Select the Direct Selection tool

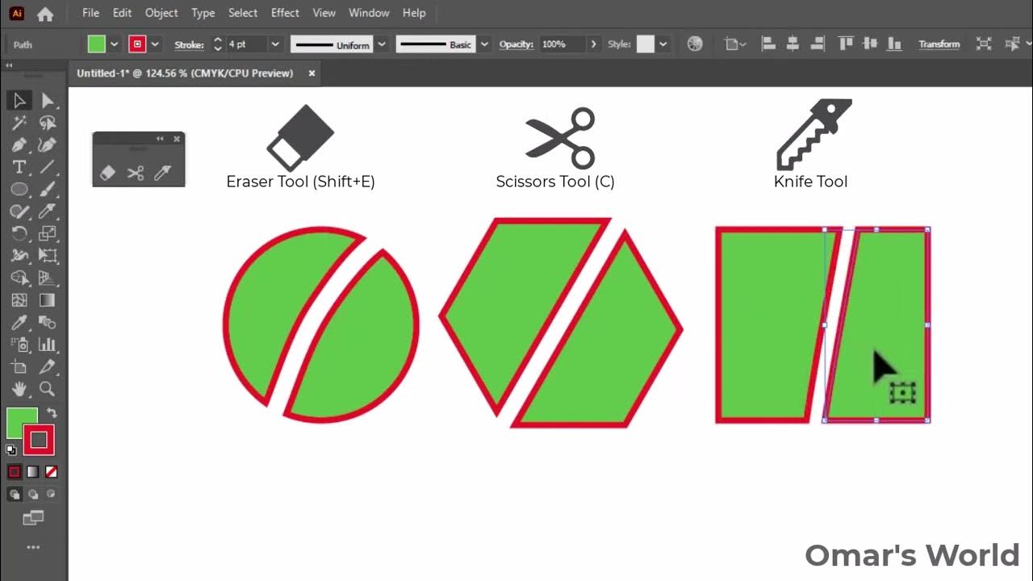[48, 101]
